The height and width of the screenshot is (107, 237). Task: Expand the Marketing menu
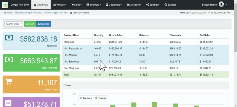click(134, 5)
